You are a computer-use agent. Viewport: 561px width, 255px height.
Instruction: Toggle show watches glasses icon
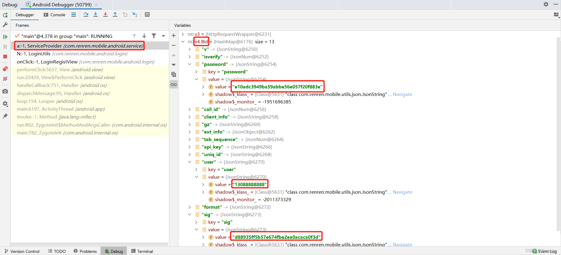tap(174, 84)
